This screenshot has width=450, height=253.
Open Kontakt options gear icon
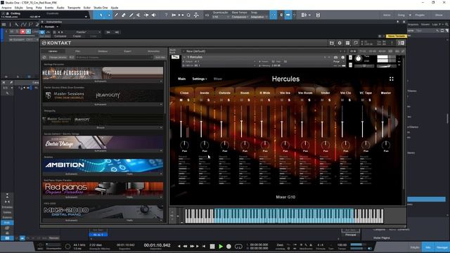point(340,43)
